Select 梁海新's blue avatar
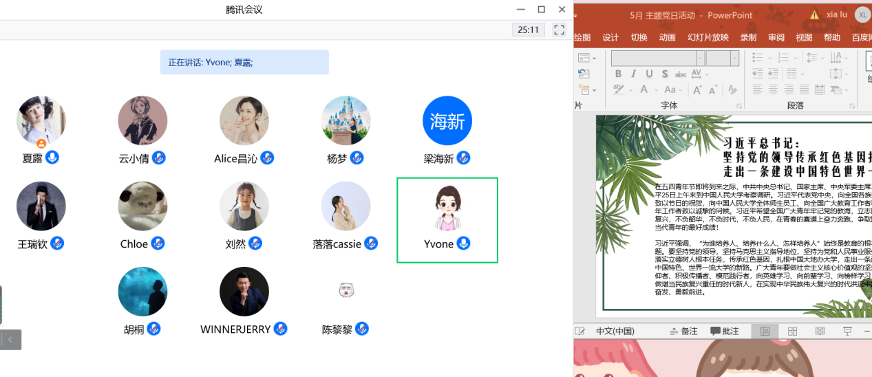The width and height of the screenshot is (872, 377). [447, 121]
